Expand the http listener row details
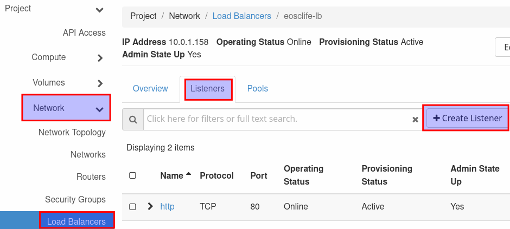The width and height of the screenshot is (510, 229). tap(150, 206)
